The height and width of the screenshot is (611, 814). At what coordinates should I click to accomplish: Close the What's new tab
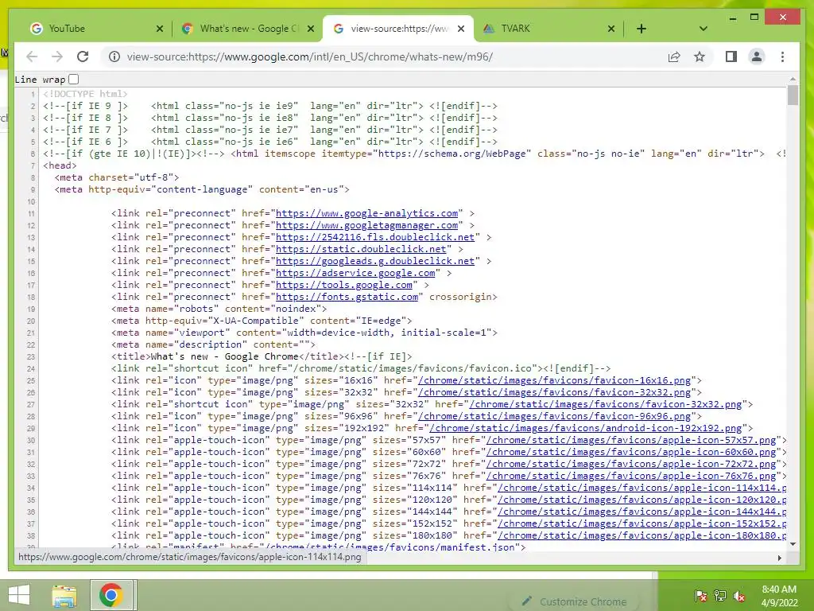311,29
